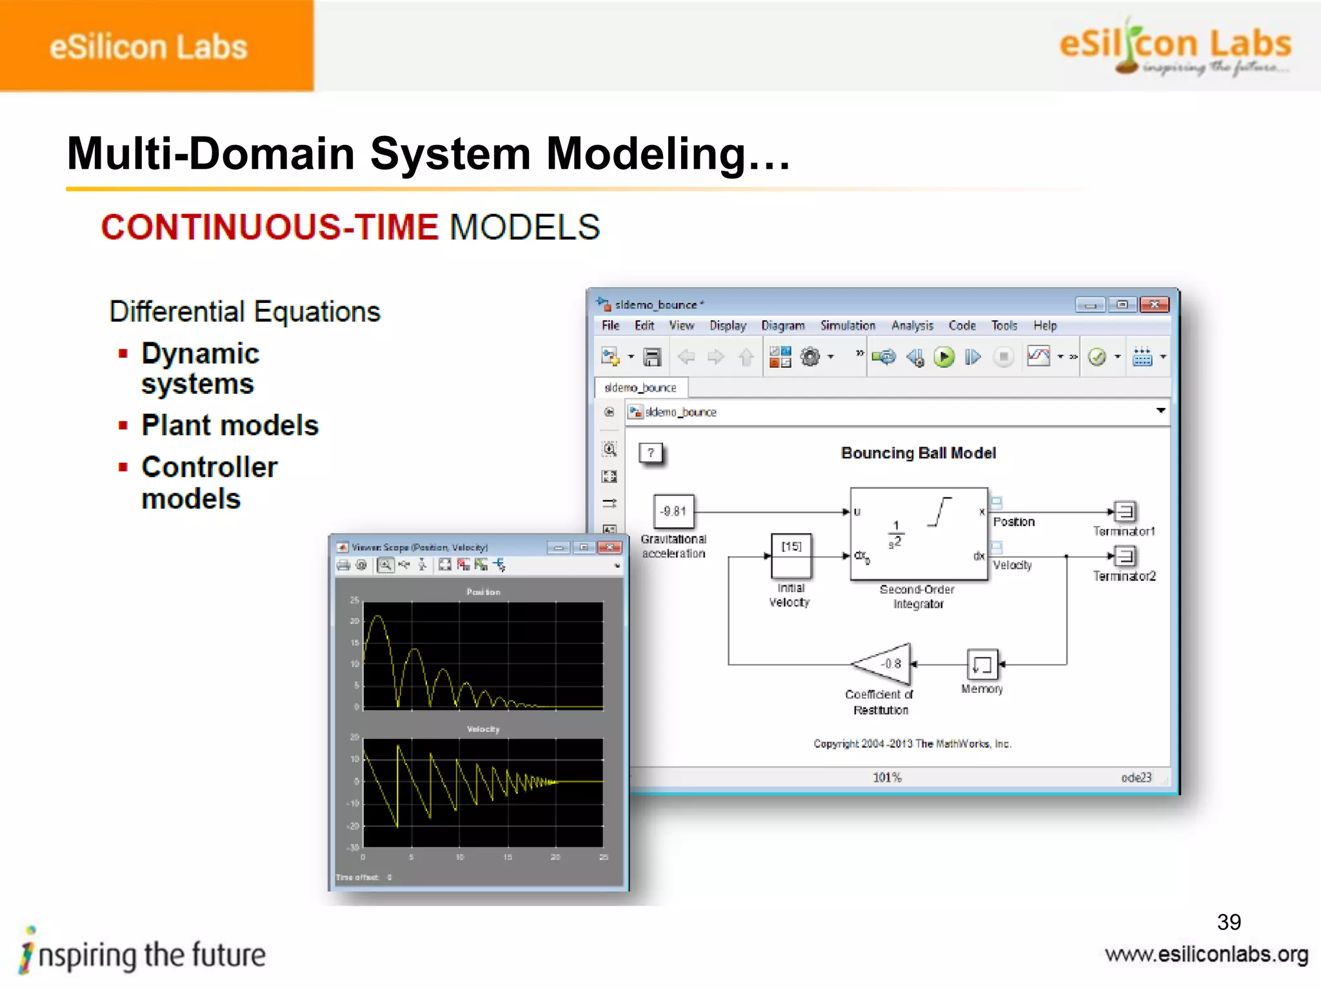This screenshot has height=990, width=1321.
Task: Open the Simulation Data Inspector icon
Action: click(x=1038, y=356)
